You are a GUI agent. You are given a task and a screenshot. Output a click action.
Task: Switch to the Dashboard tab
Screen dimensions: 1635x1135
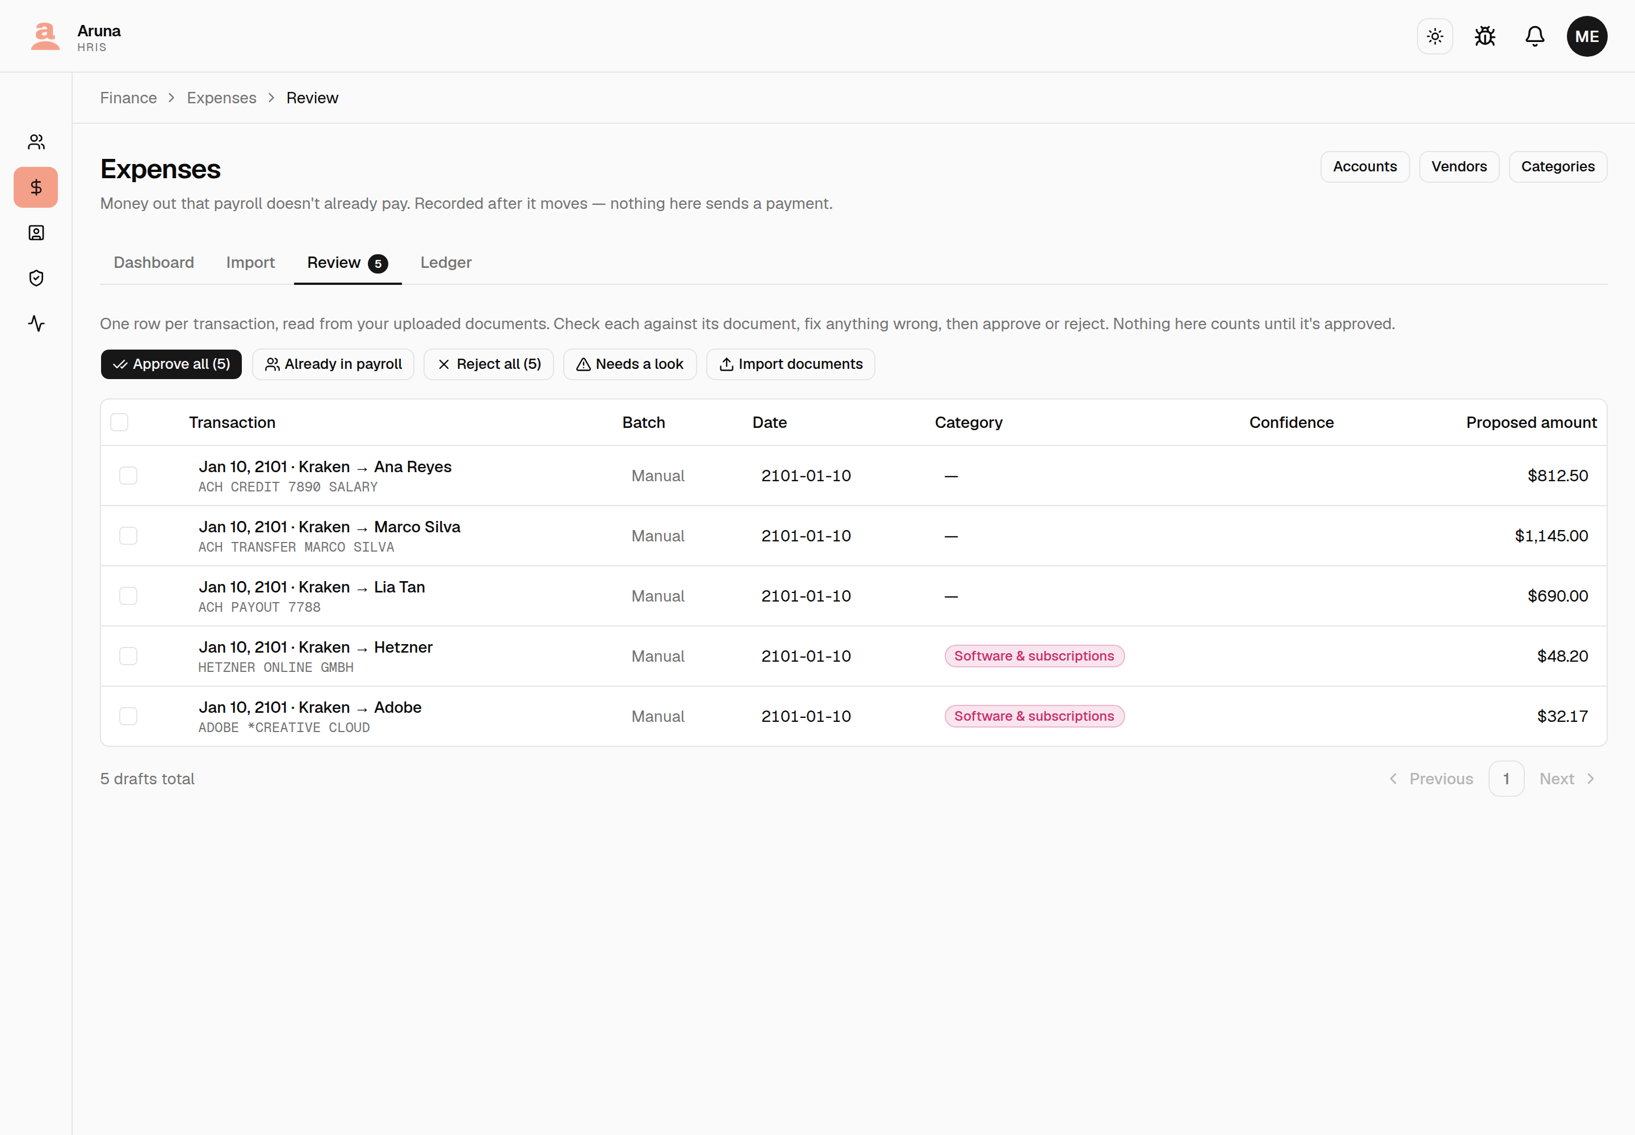click(x=154, y=262)
